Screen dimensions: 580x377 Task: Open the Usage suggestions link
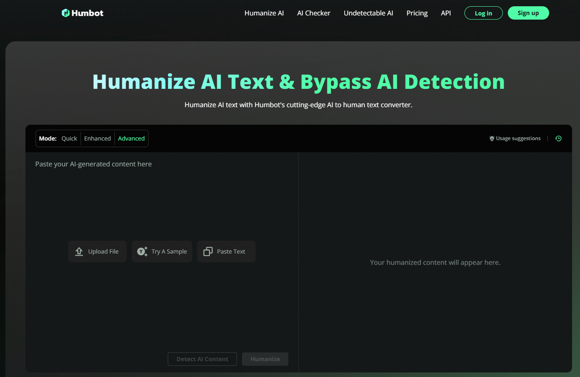[518, 138]
